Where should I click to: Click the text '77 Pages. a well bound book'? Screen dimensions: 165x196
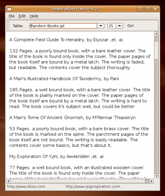point(40,168)
